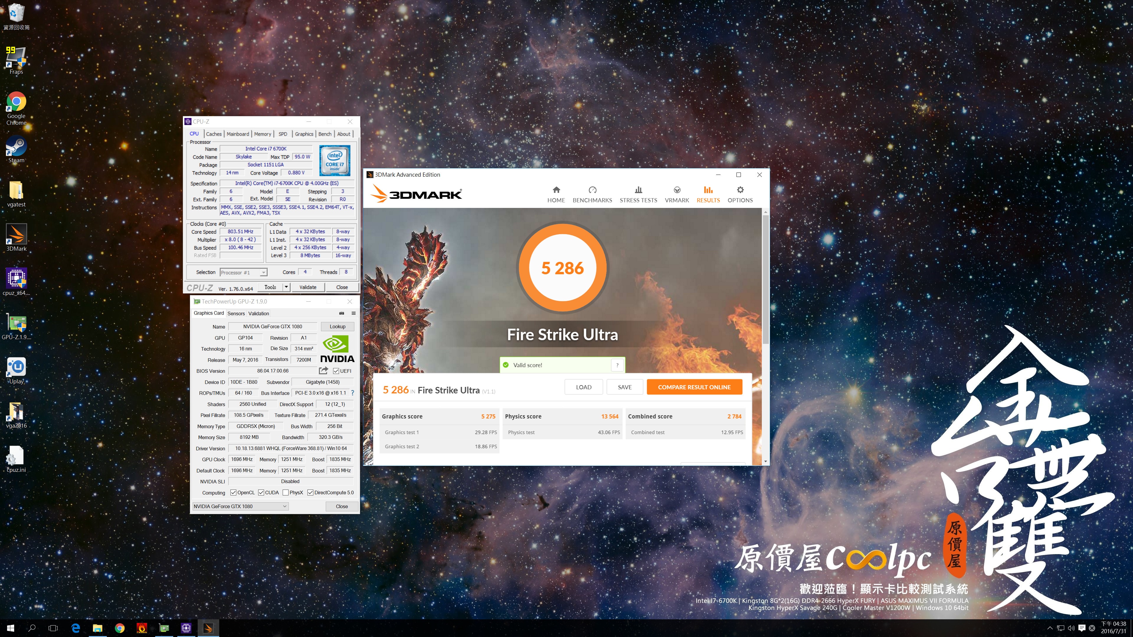
Task: Click the Graphics score heading
Action: coord(402,416)
